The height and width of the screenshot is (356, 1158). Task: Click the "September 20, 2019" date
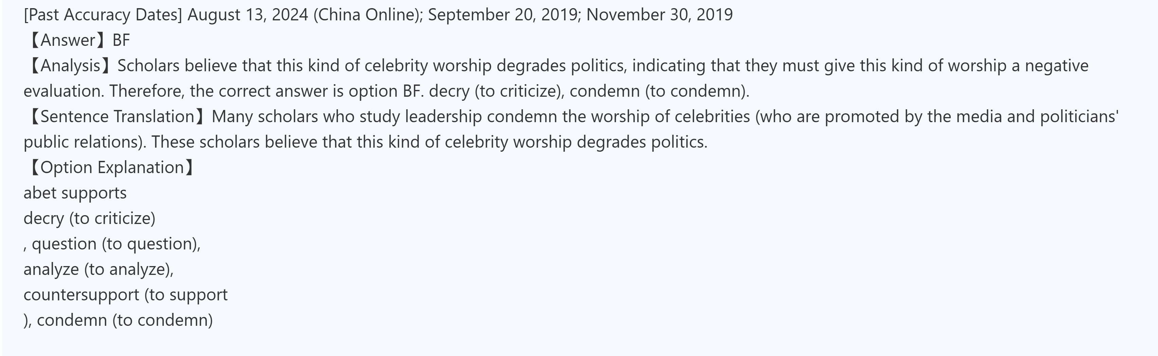pyautogui.click(x=503, y=15)
